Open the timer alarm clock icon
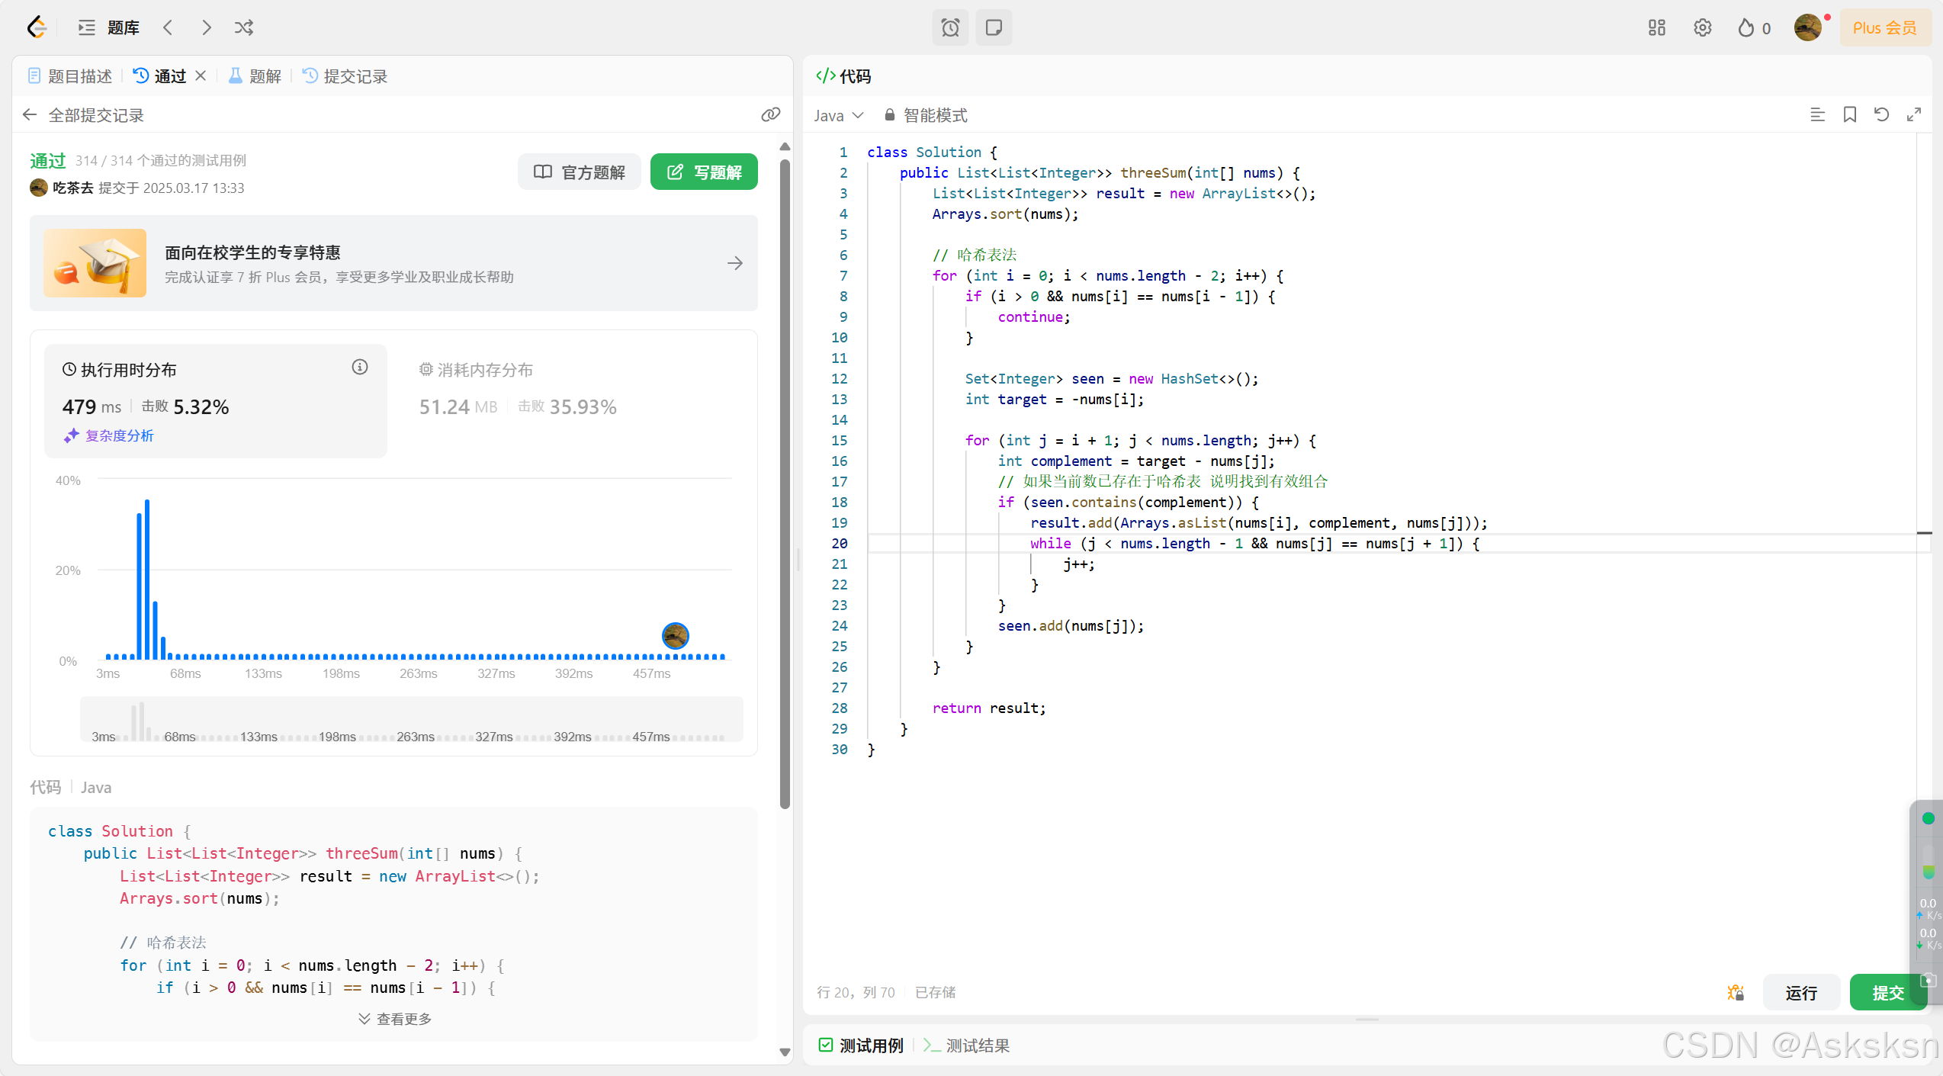 [950, 28]
